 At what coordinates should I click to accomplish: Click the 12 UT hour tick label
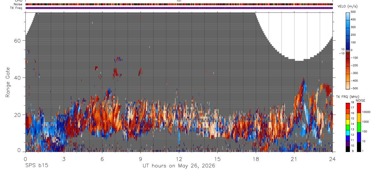coord(179,159)
